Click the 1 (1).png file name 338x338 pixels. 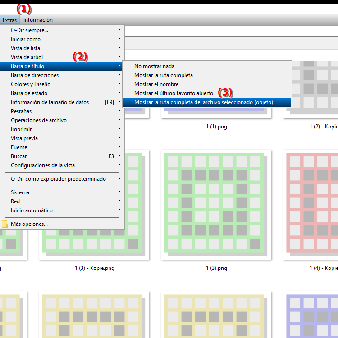click(x=216, y=127)
